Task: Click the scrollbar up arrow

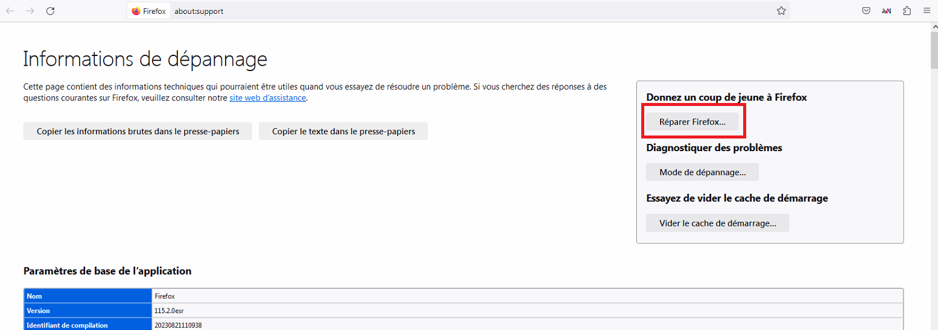Action: coord(934,28)
